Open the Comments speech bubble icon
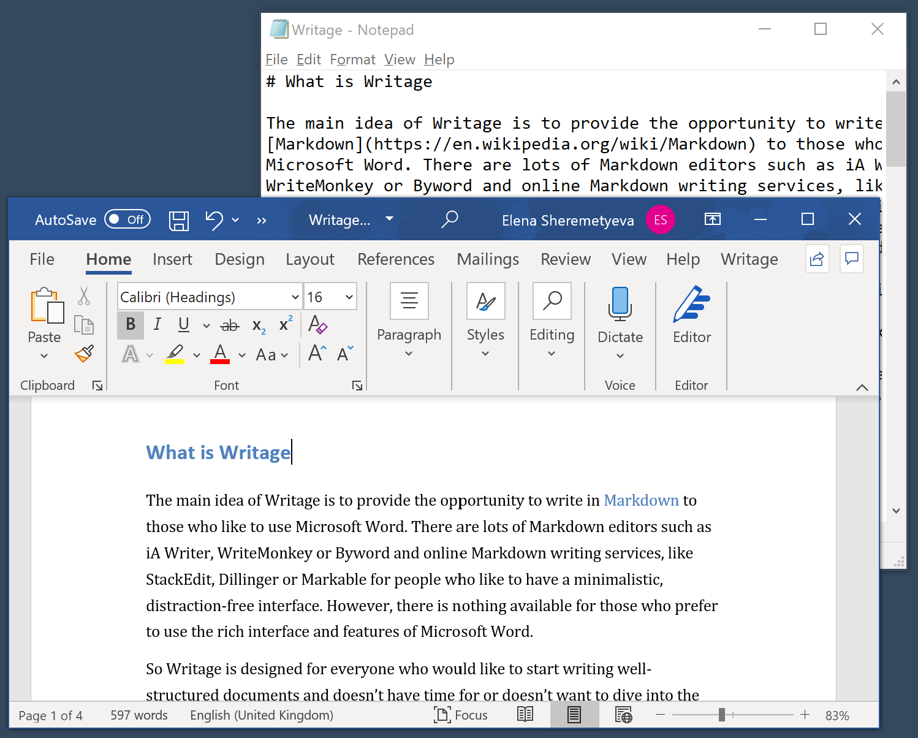Image resolution: width=918 pixels, height=738 pixels. point(851,259)
